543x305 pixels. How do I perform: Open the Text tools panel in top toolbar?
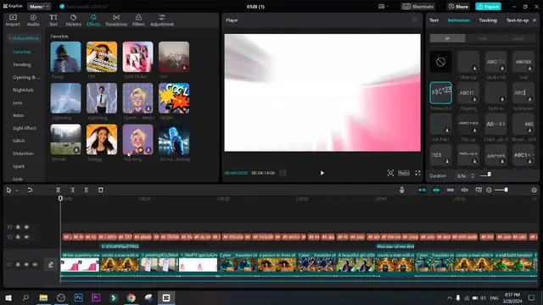click(x=53, y=20)
